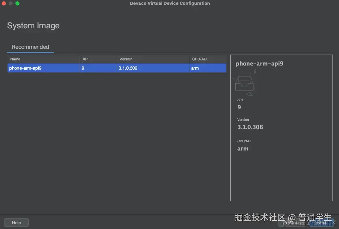
Task: Click the Help button
Action: [x=16, y=222]
